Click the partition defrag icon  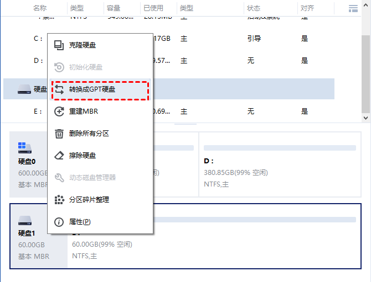pos(59,200)
